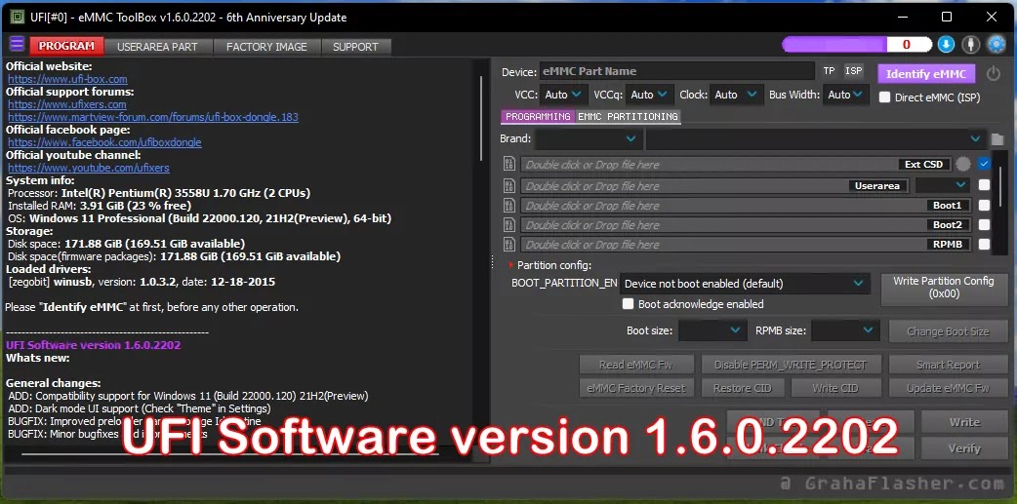This screenshot has width=1017, height=504.
Task: Open the Boot size dropdown
Action: coord(712,330)
